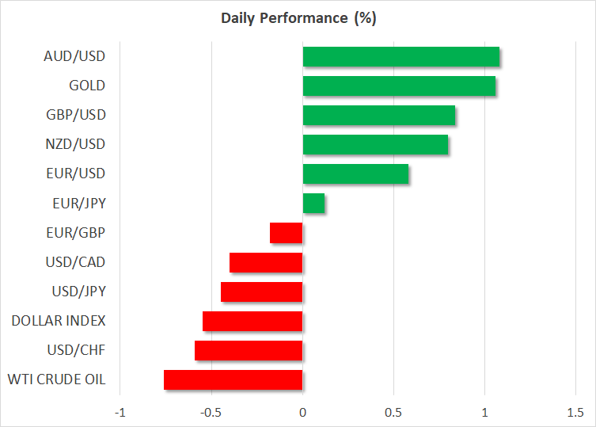Select the AUD/USD green bar
This screenshot has height=427, width=596.
400,57
